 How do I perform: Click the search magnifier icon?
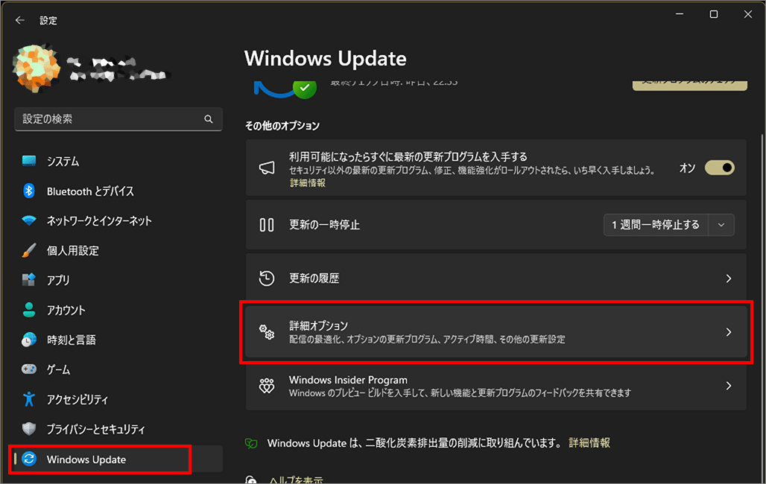tap(209, 119)
